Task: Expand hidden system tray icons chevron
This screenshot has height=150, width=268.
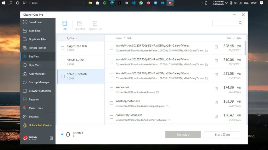Action: [226, 3]
